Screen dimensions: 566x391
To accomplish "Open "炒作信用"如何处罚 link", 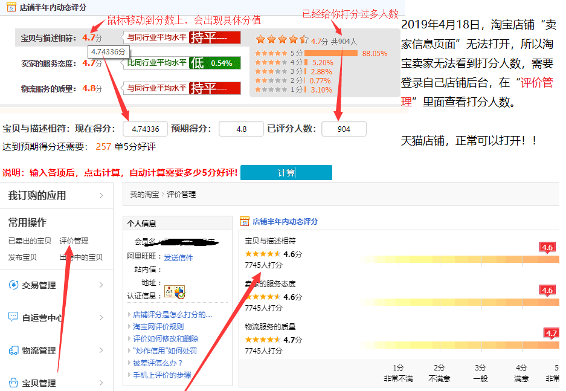I will pyautogui.click(x=164, y=351).
